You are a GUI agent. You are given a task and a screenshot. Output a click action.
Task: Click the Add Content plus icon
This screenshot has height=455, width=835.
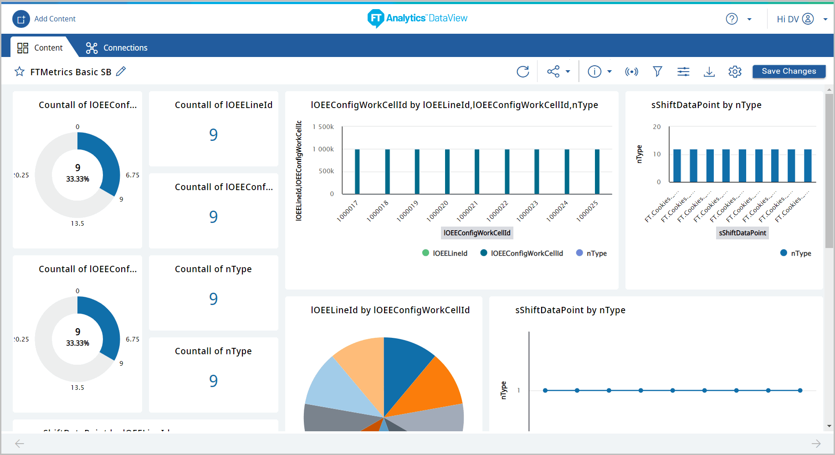(21, 19)
